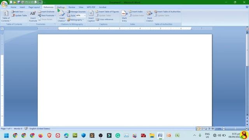Open Dreamweaver from the taskbar

click(x=75, y=135)
